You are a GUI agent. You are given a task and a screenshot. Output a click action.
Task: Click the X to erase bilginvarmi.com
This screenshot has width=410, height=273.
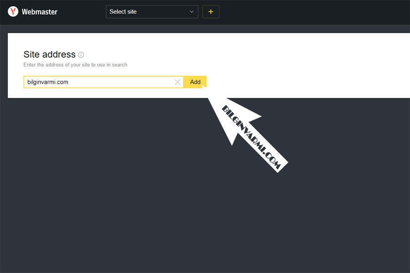click(178, 82)
